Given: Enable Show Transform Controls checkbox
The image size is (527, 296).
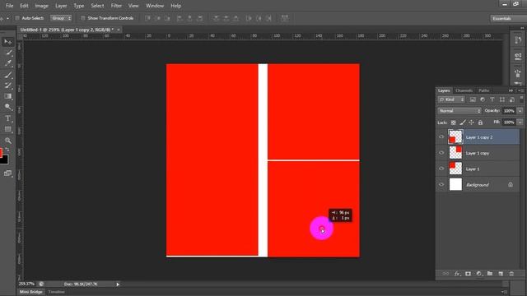Looking at the screenshot, I should coord(82,18).
